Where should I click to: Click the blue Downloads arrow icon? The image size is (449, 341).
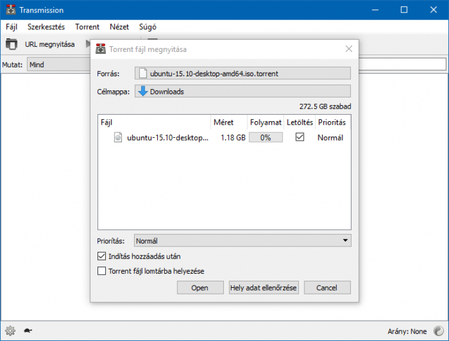click(x=143, y=91)
